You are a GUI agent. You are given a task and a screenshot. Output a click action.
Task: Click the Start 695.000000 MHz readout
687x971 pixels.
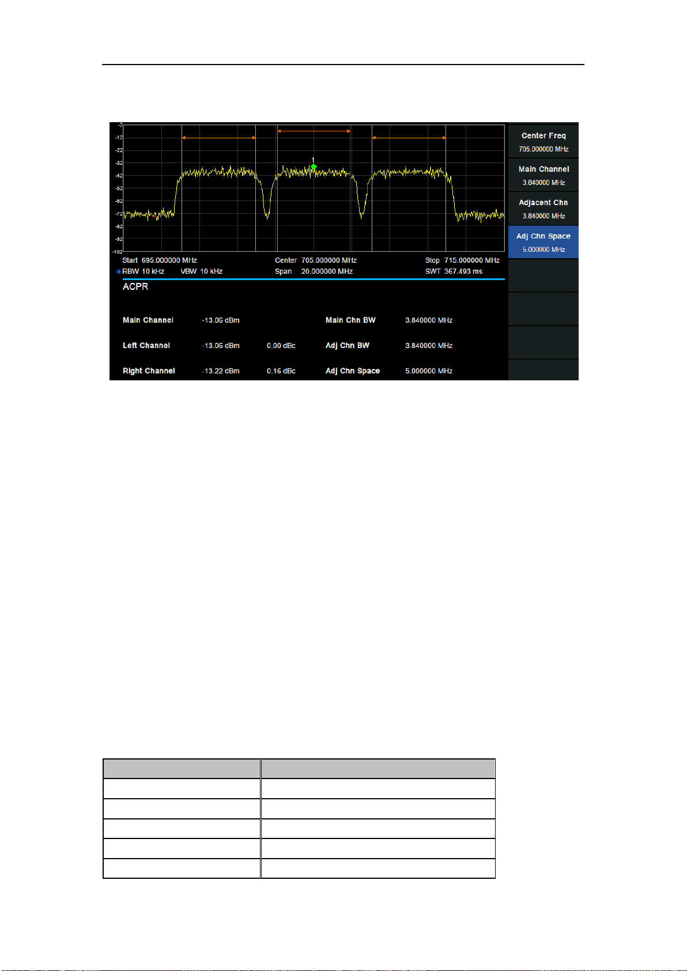coord(160,260)
